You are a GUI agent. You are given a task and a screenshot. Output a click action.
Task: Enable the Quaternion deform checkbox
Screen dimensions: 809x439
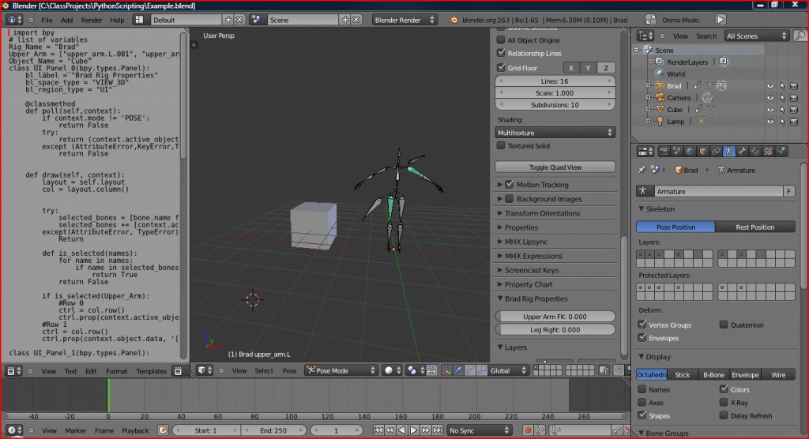tap(724, 325)
